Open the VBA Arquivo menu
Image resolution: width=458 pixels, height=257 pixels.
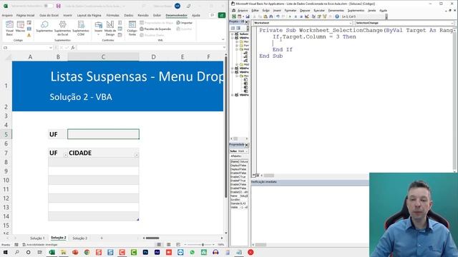(243, 11)
